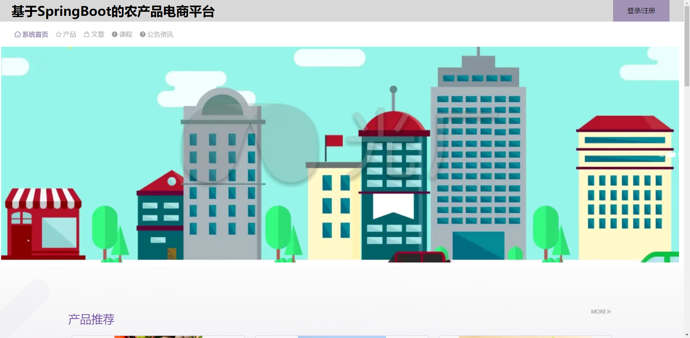The image size is (690, 338).
Task: Click the question-mark icon beside 公告资讯
Action: point(142,34)
